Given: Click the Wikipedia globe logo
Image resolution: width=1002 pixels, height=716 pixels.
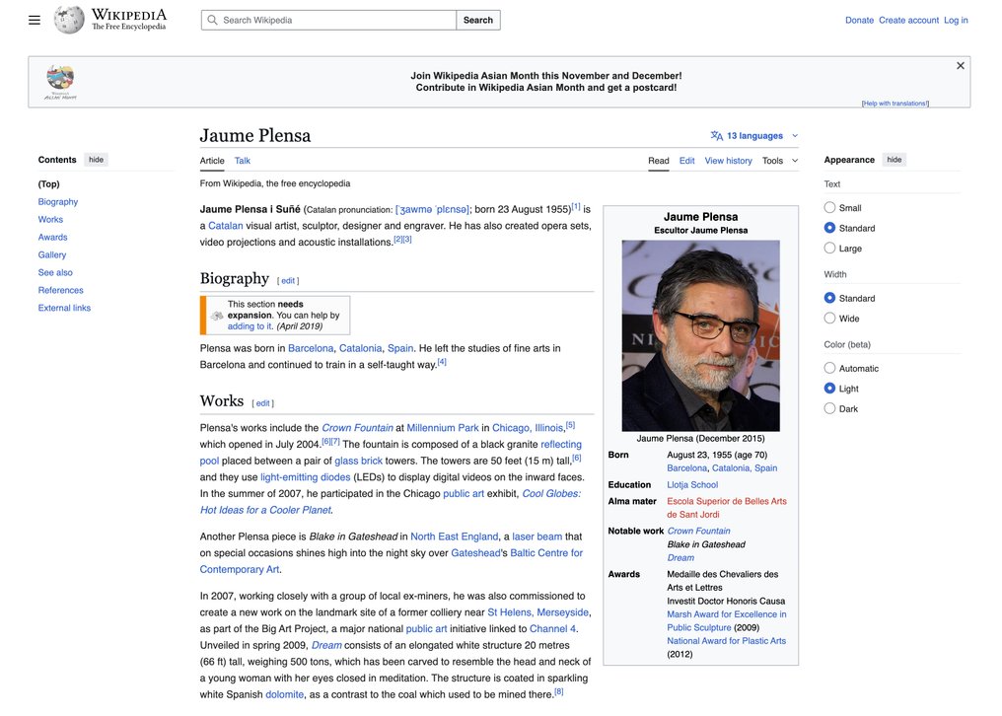Looking at the screenshot, I should pos(69,20).
